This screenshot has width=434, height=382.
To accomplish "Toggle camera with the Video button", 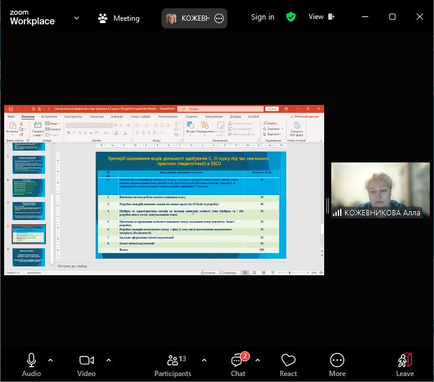I will coord(87,364).
